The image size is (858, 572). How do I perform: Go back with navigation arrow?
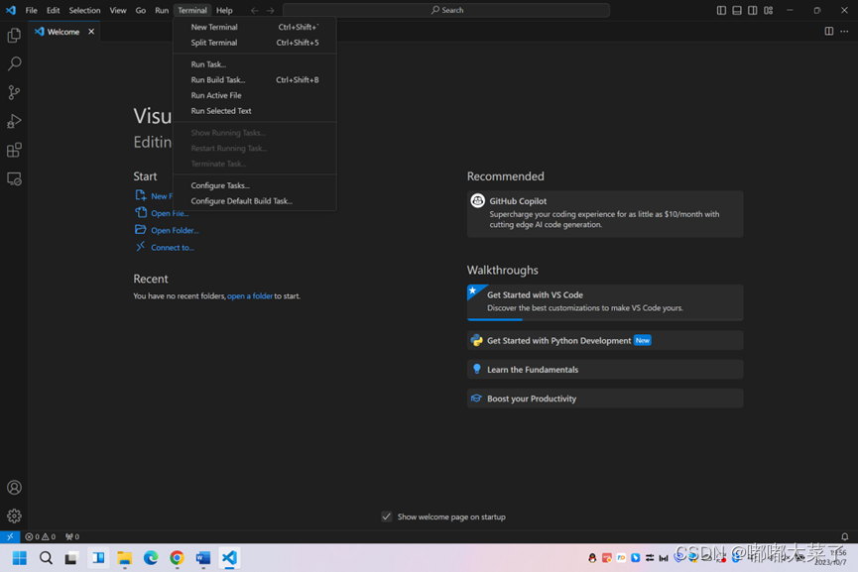click(255, 10)
